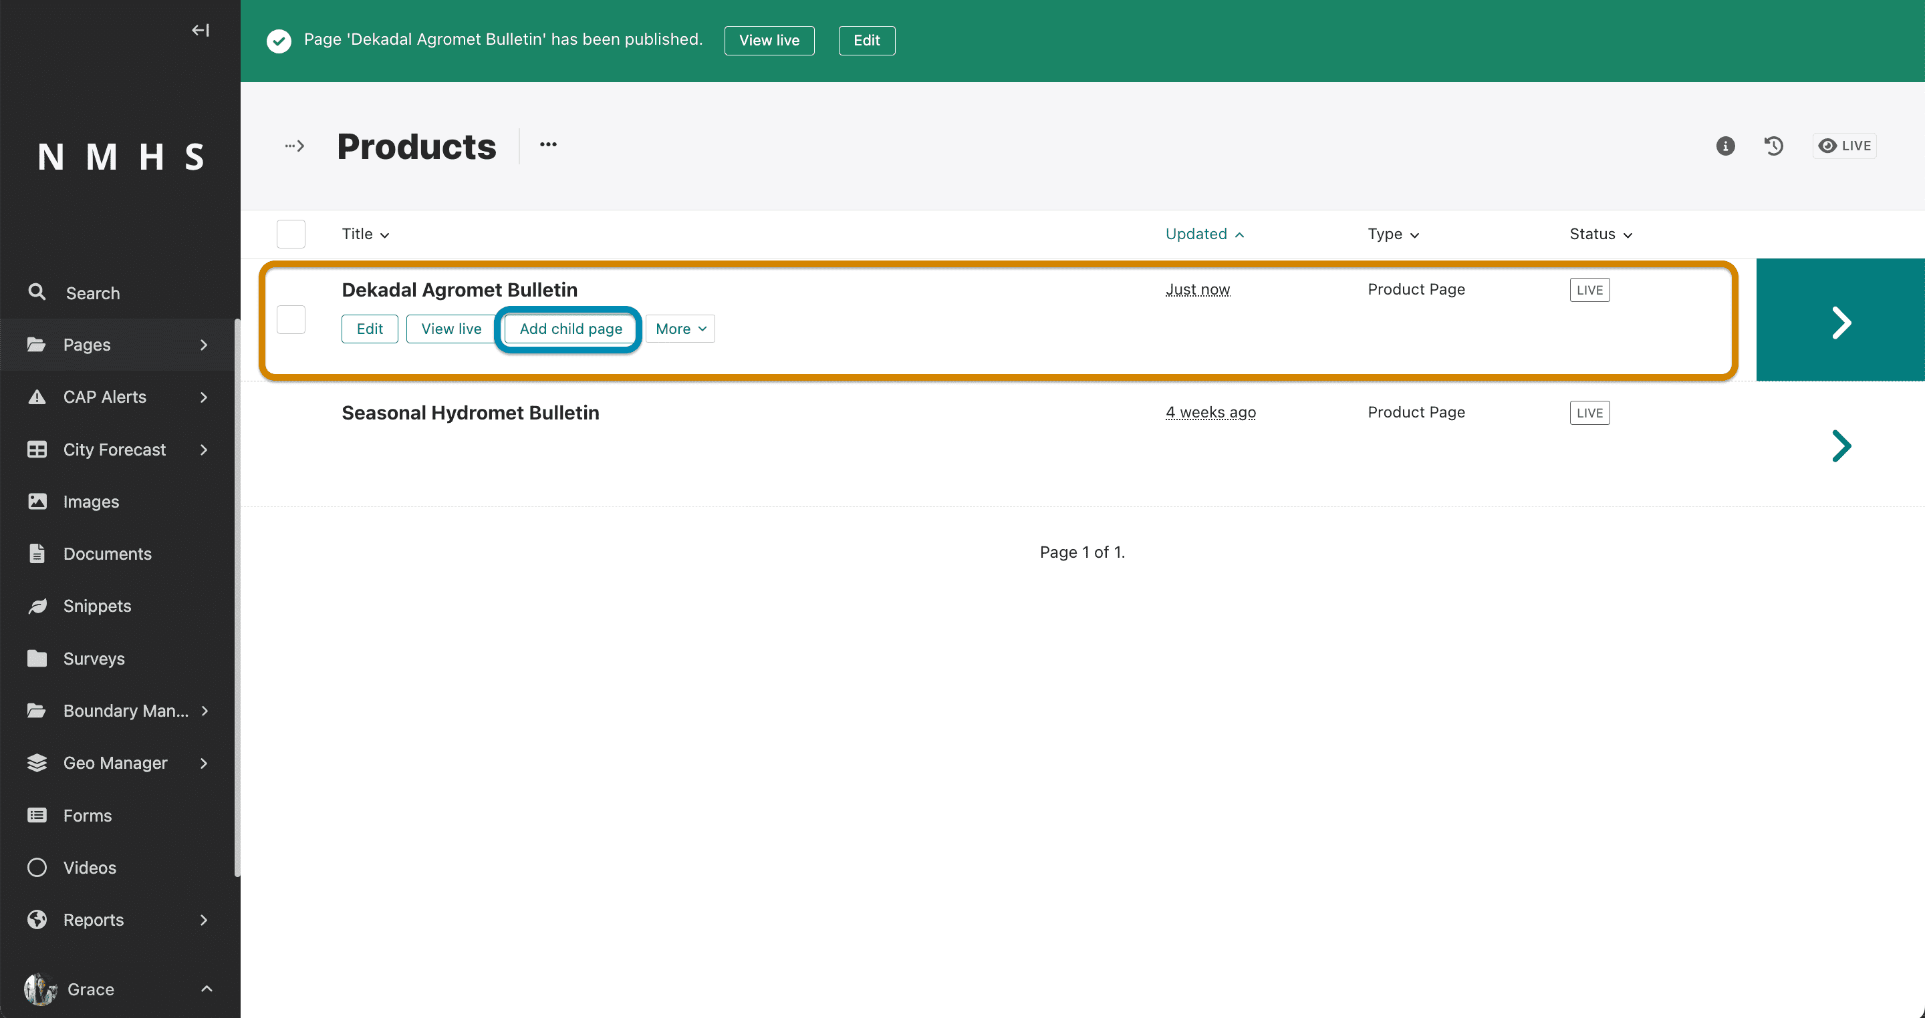Click the Forms list icon
This screenshot has height=1018, width=1925.
pyautogui.click(x=37, y=815)
